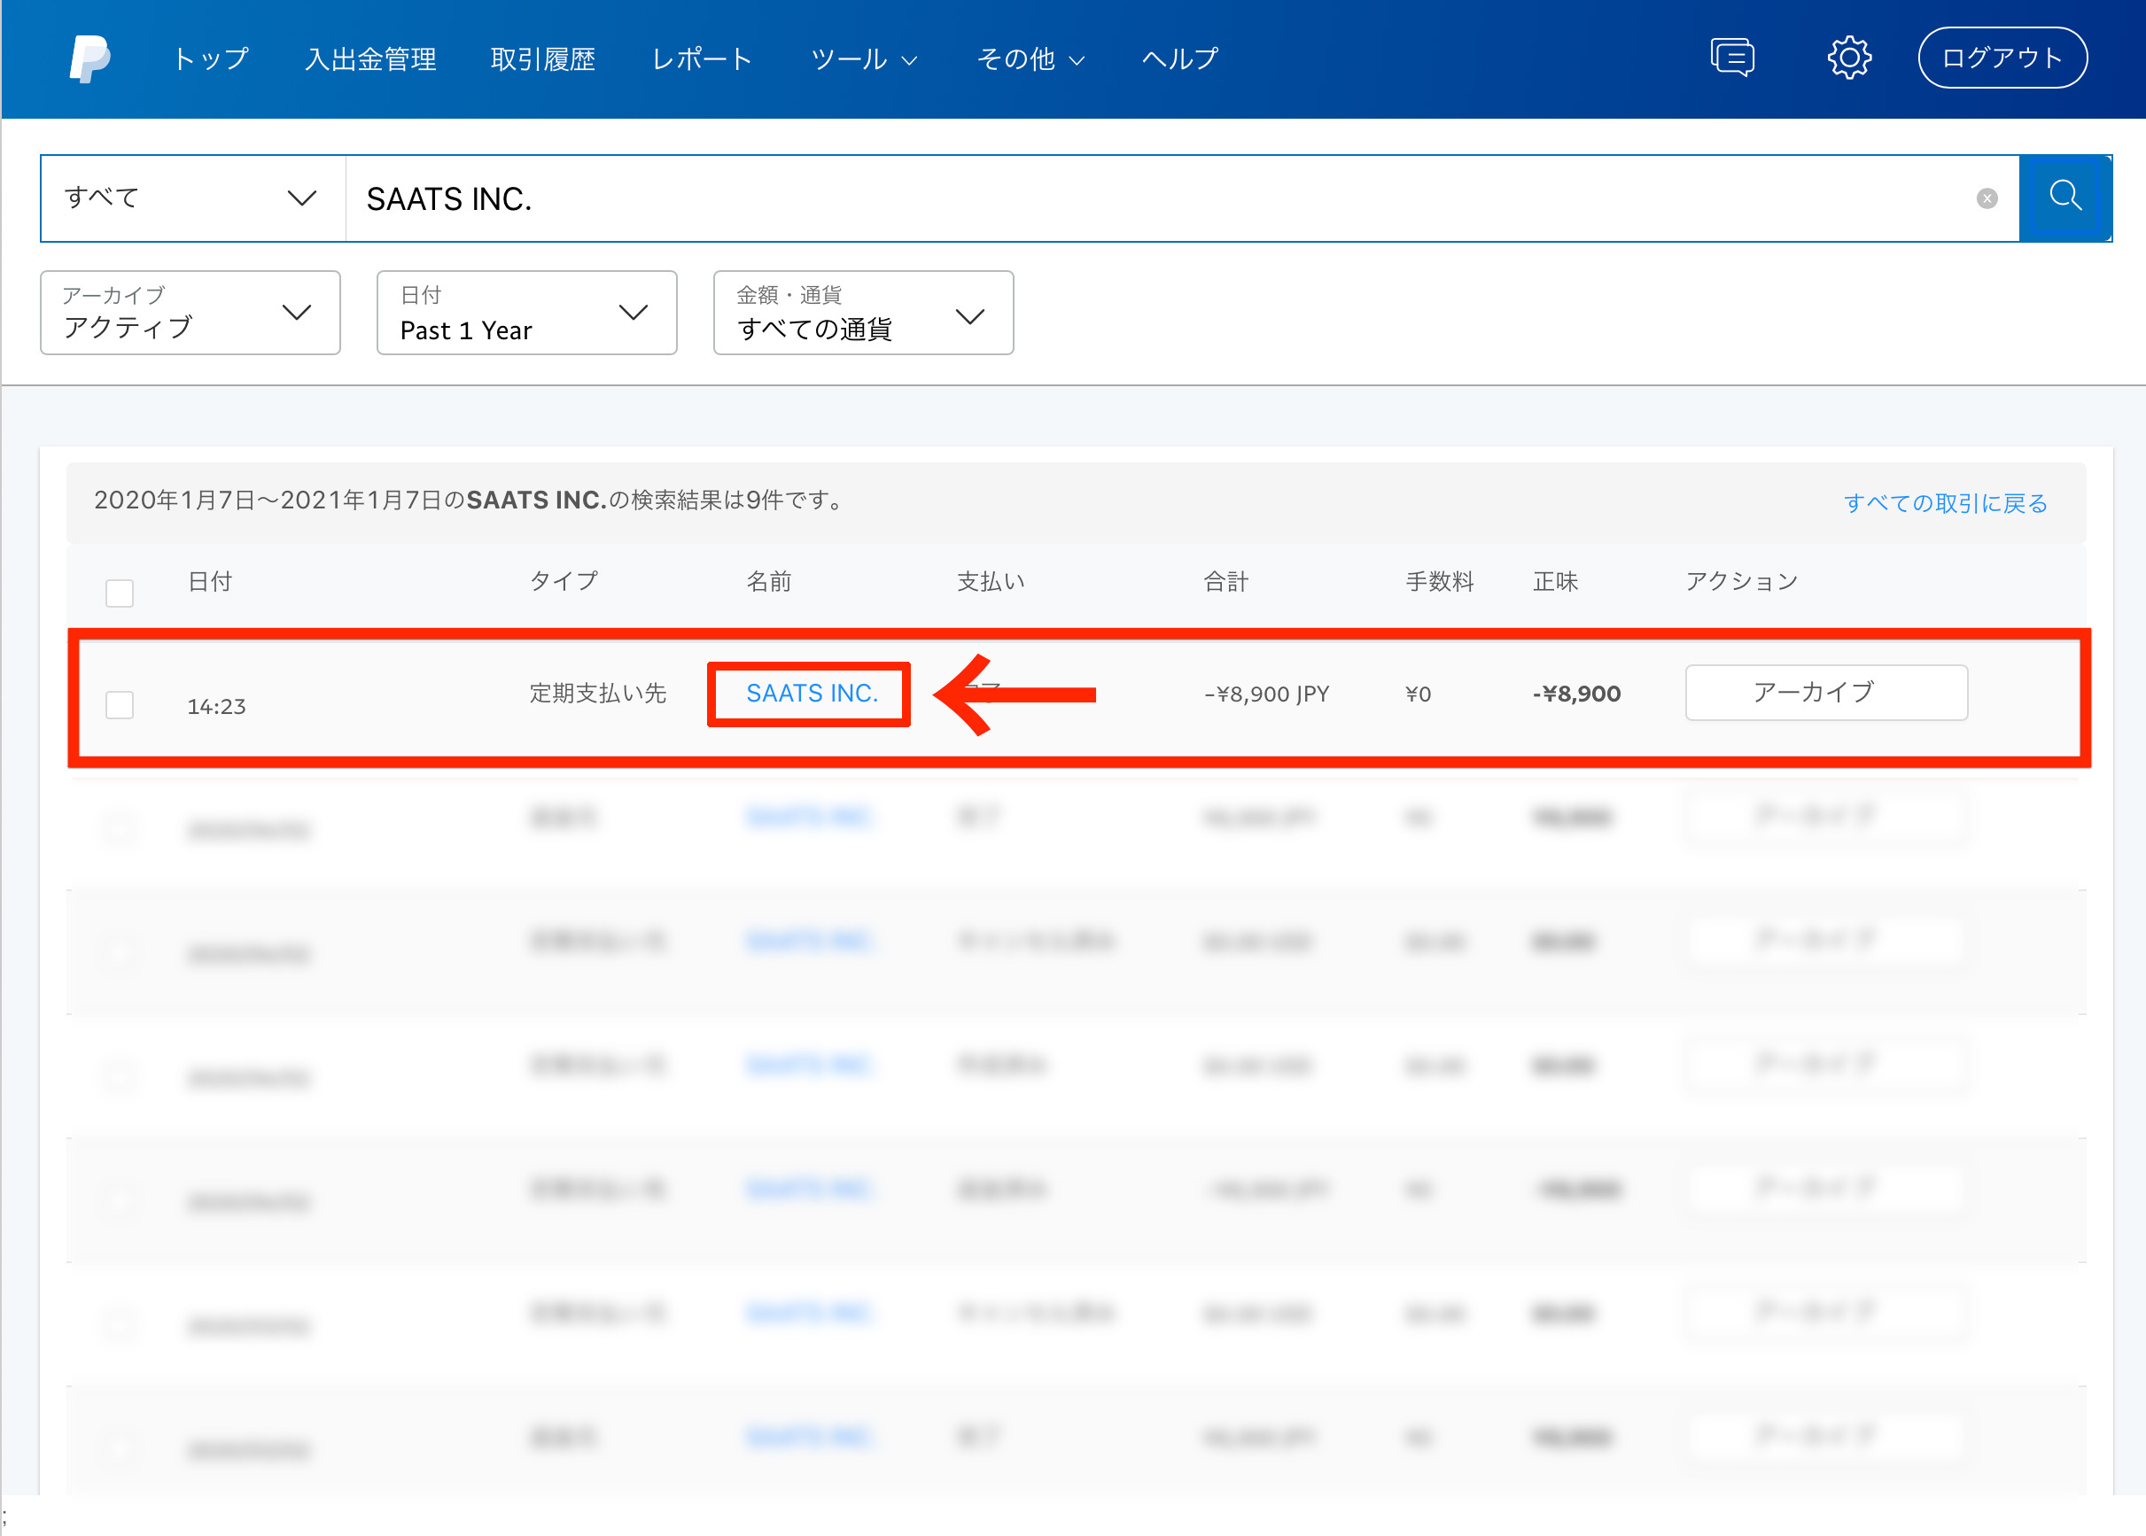Click into the SAATS INC. search field
2146x1536 pixels.
coord(1135,198)
